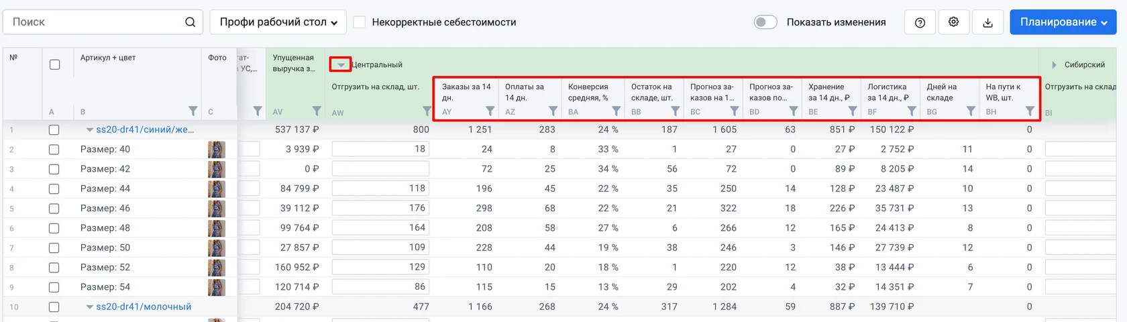Click the ship quantity field for 'Размер: 42'
The width and height of the screenshot is (1127, 322).
(380, 169)
